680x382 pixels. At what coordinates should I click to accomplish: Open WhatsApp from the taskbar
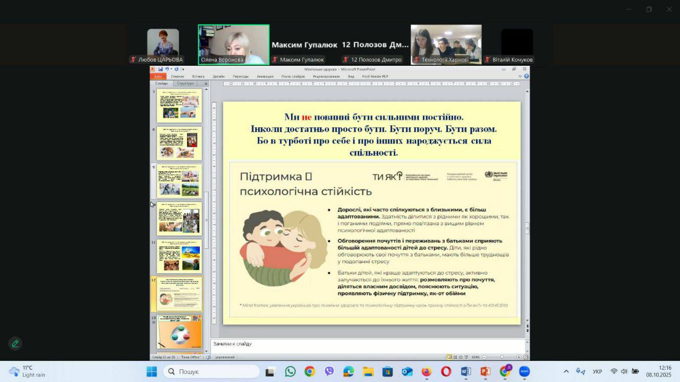[290, 371]
